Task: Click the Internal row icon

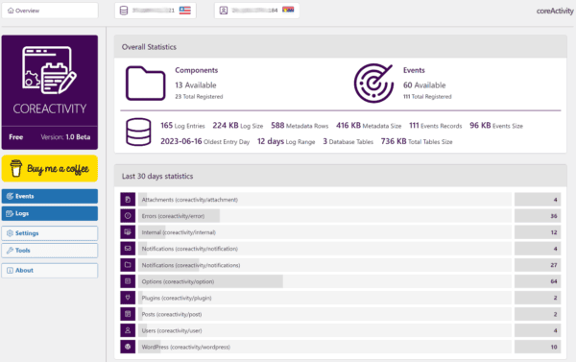Action: (x=128, y=232)
